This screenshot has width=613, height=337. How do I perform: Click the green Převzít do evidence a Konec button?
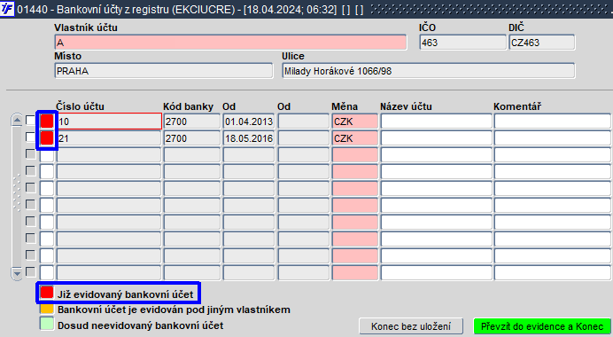tap(542, 326)
